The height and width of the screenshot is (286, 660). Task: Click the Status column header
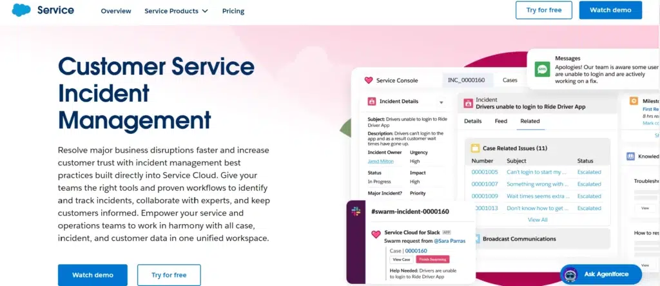(585, 160)
